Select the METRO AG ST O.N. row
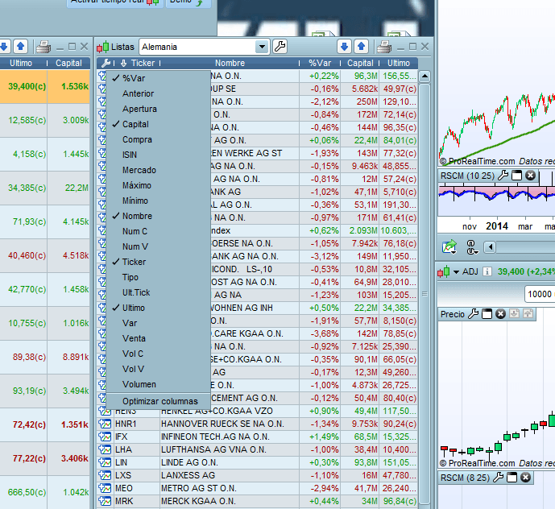The height and width of the screenshot is (509, 555). pyautogui.click(x=257, y=488)
